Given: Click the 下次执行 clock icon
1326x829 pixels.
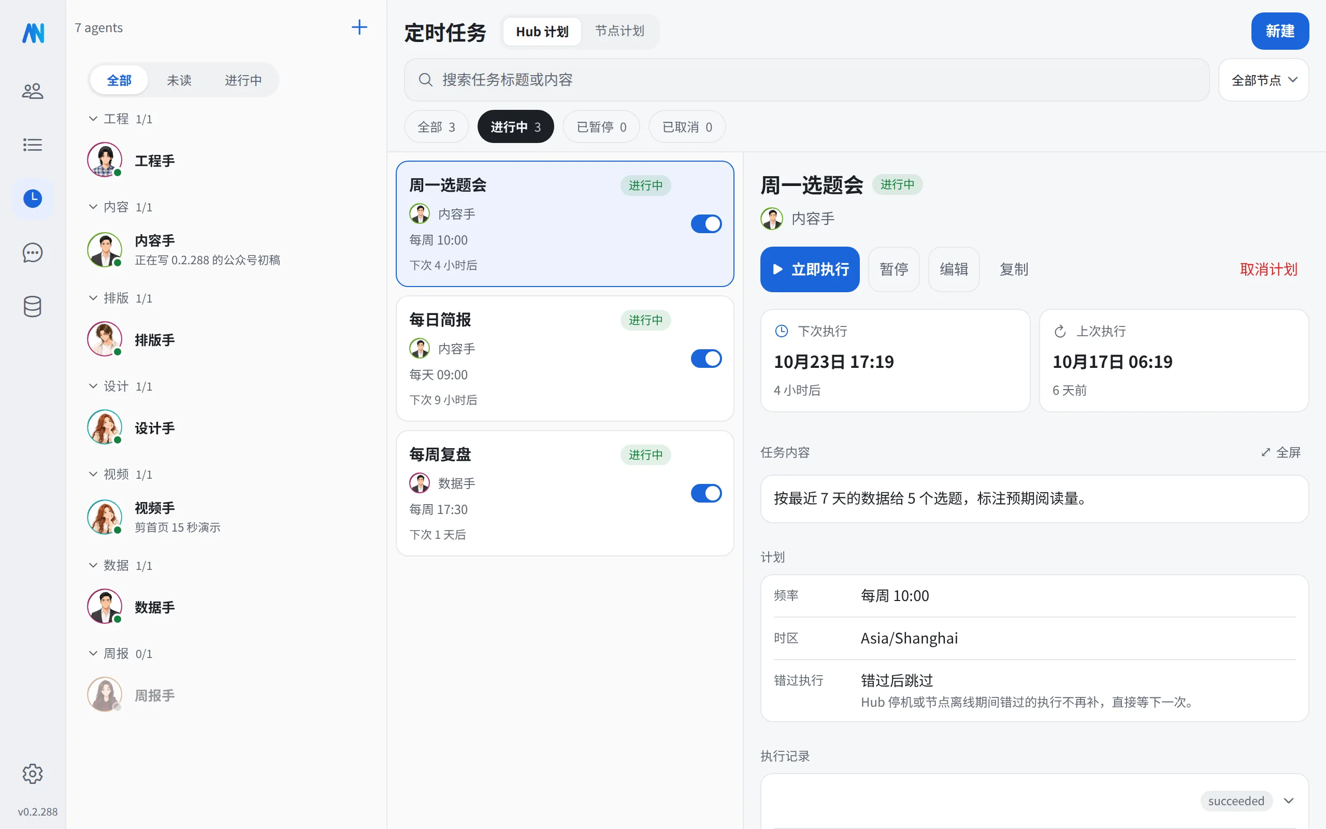Looking at the screenshot, I should tap(781, 331).
